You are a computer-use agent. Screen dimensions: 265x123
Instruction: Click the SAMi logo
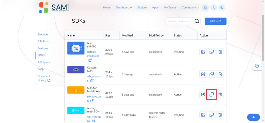tap(54, 7)
